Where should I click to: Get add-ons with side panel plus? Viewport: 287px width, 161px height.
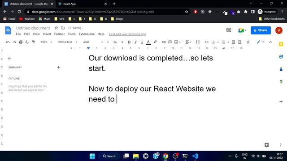coord(281,102)
